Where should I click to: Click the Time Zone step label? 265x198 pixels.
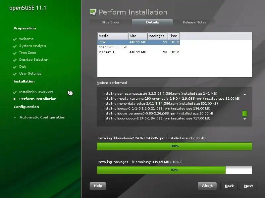click(27, 53)
